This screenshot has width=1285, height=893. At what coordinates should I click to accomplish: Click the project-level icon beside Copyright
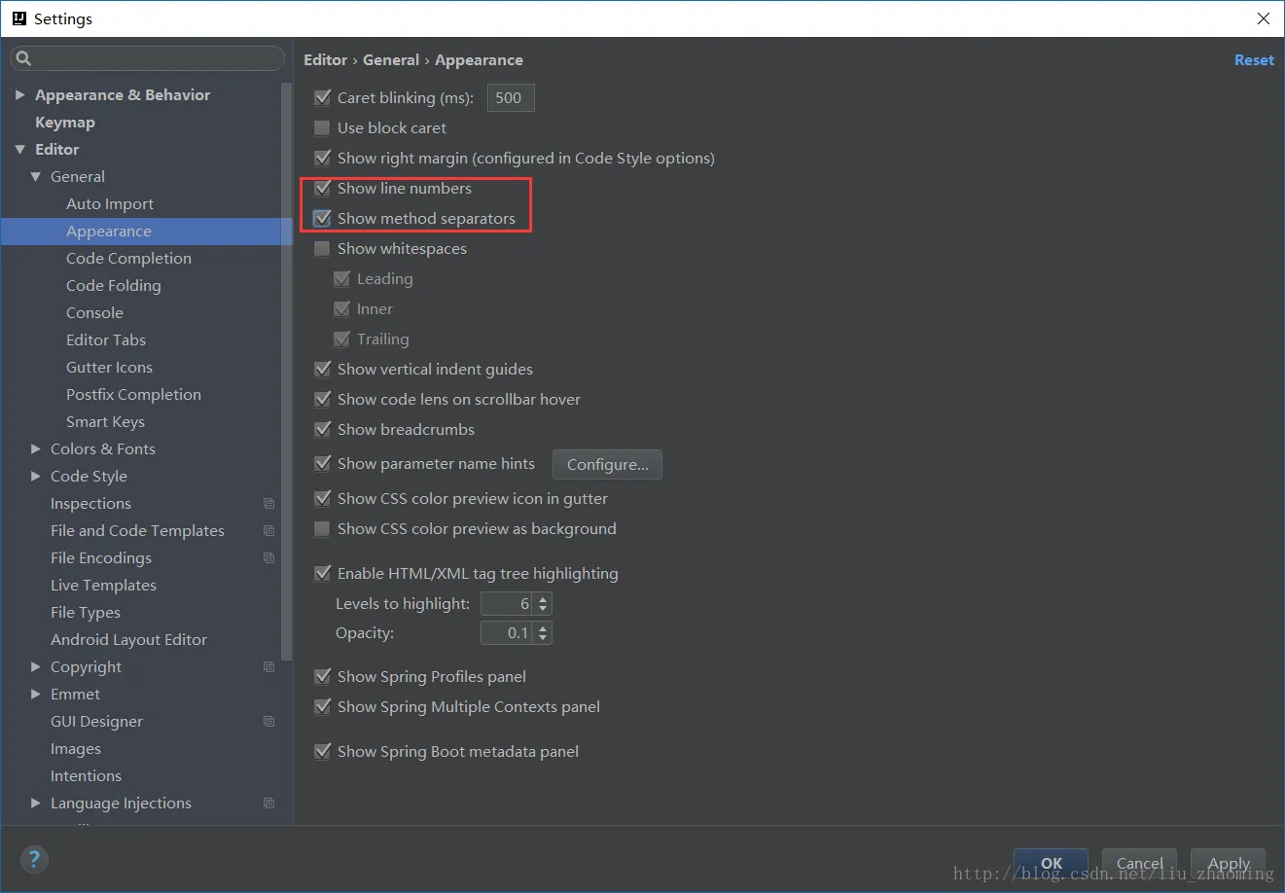coord(269,667)
